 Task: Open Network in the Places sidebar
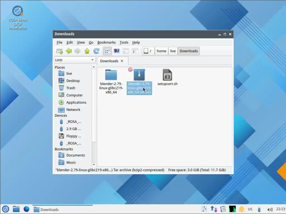coord(73,110)
